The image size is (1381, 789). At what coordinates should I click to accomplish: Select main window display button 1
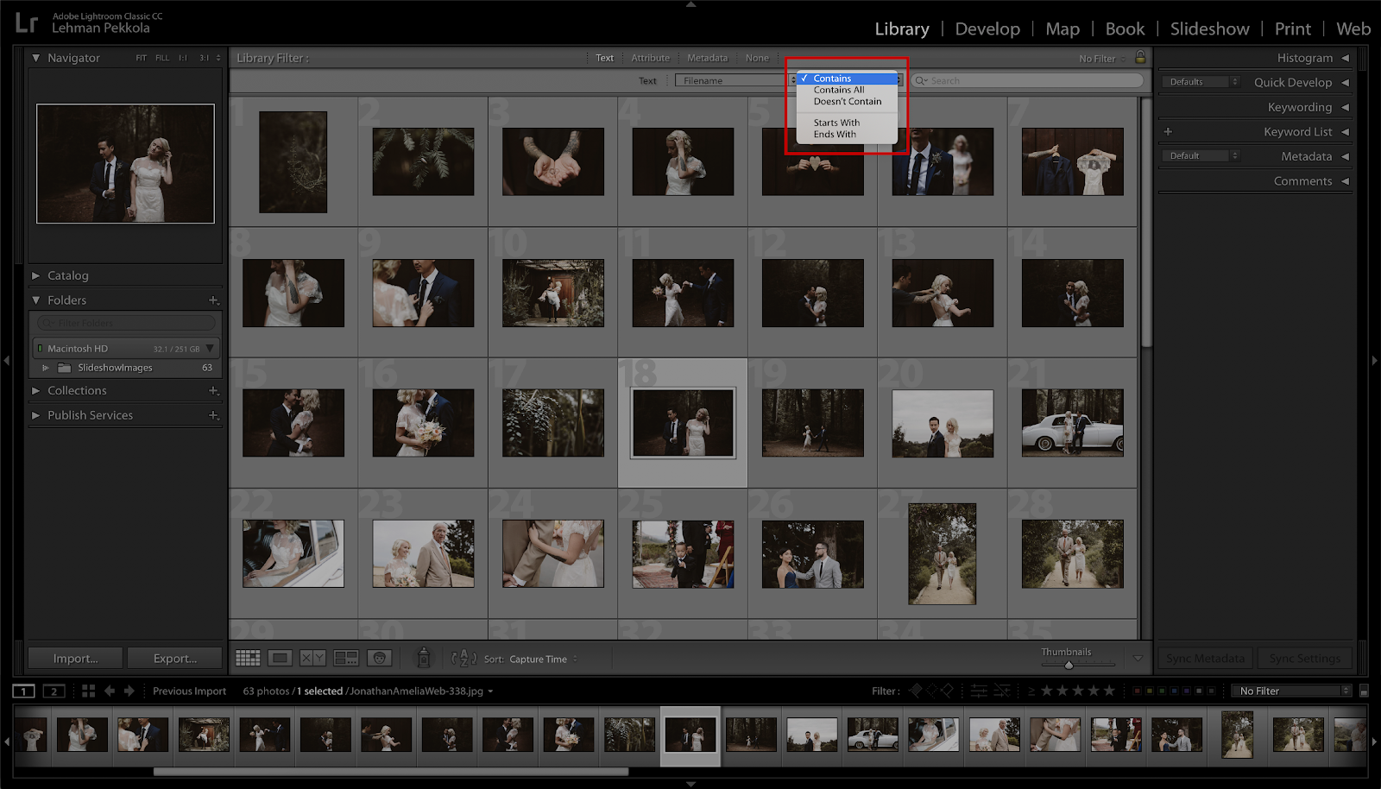coord(23,691)
